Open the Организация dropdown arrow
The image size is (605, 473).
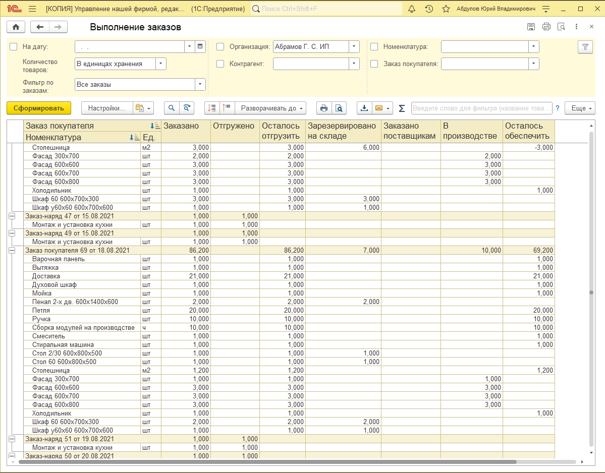(354, 46)
